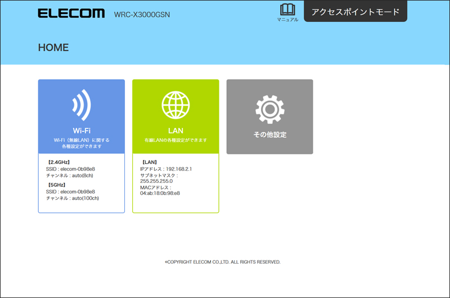This screenshot has height=298, width=450.
Task: Click 有線LANの各種設定ができます description
Action: (175, 140)
